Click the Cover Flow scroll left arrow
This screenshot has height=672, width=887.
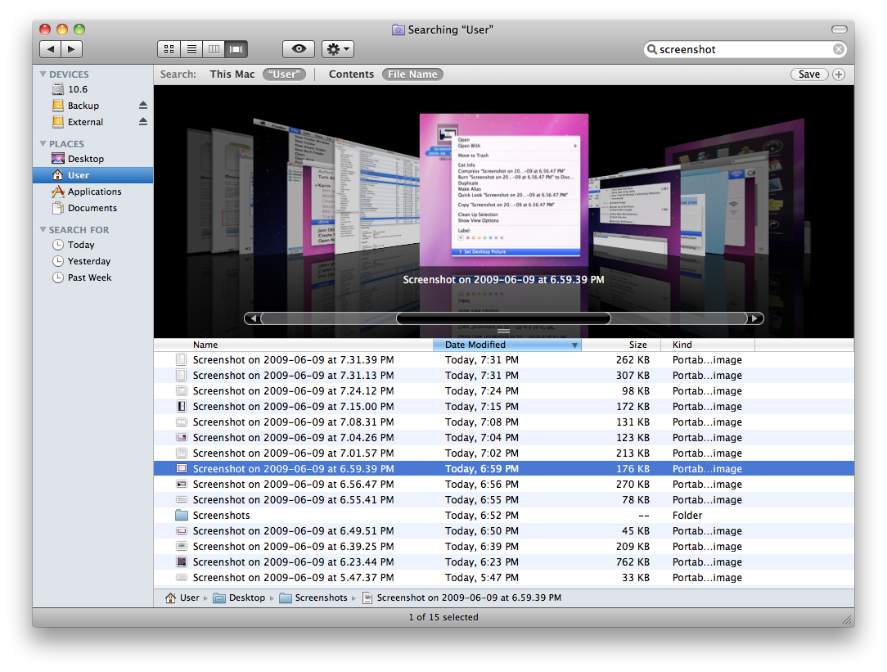253,318
